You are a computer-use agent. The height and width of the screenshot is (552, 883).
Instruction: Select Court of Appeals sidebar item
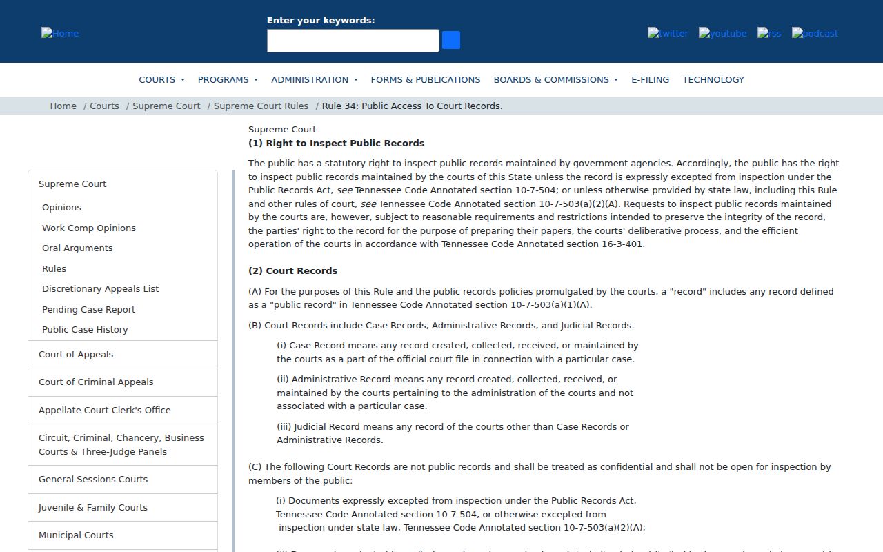pos(123,354)
